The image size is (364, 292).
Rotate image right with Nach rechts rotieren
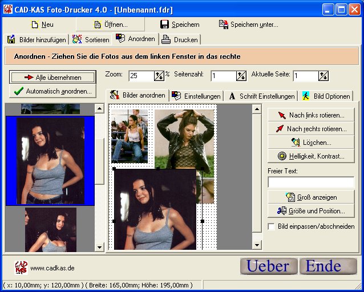(x=312, y=129)
